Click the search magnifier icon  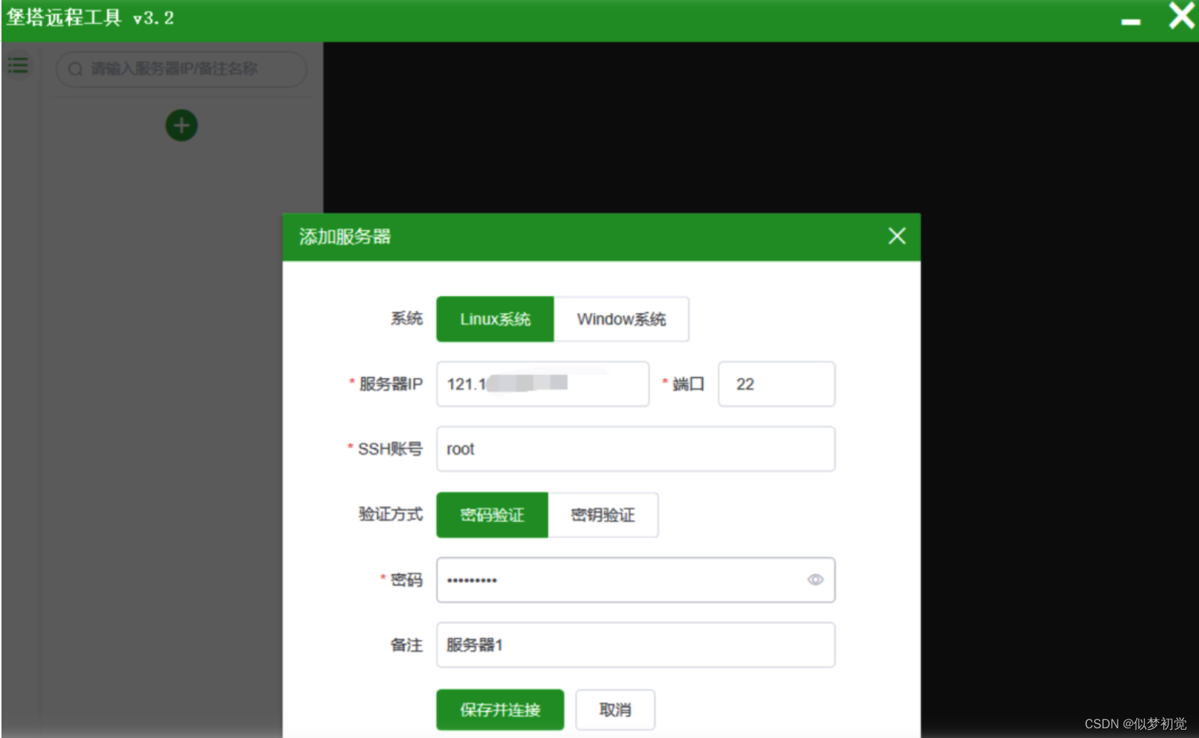[75, 69]
